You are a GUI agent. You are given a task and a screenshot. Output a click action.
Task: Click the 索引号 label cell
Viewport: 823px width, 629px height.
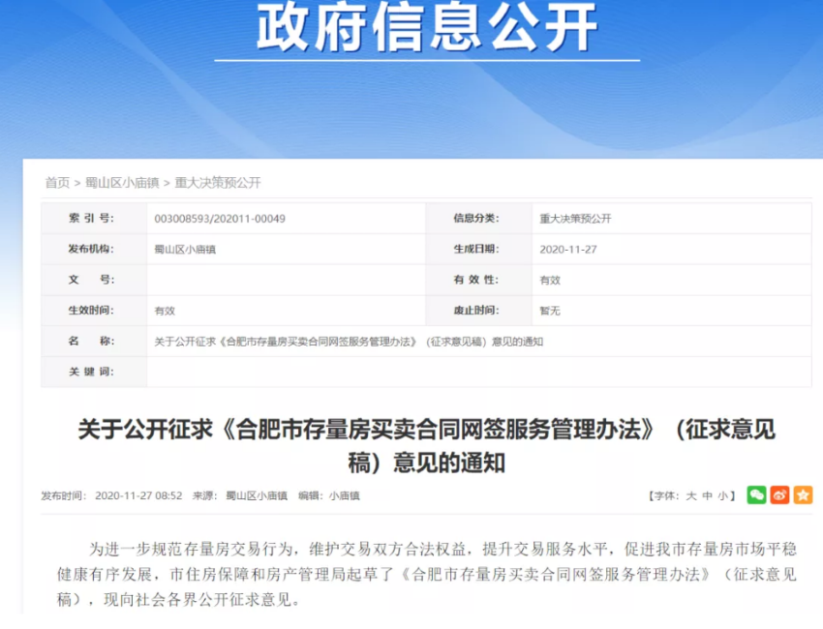point(94,219)
